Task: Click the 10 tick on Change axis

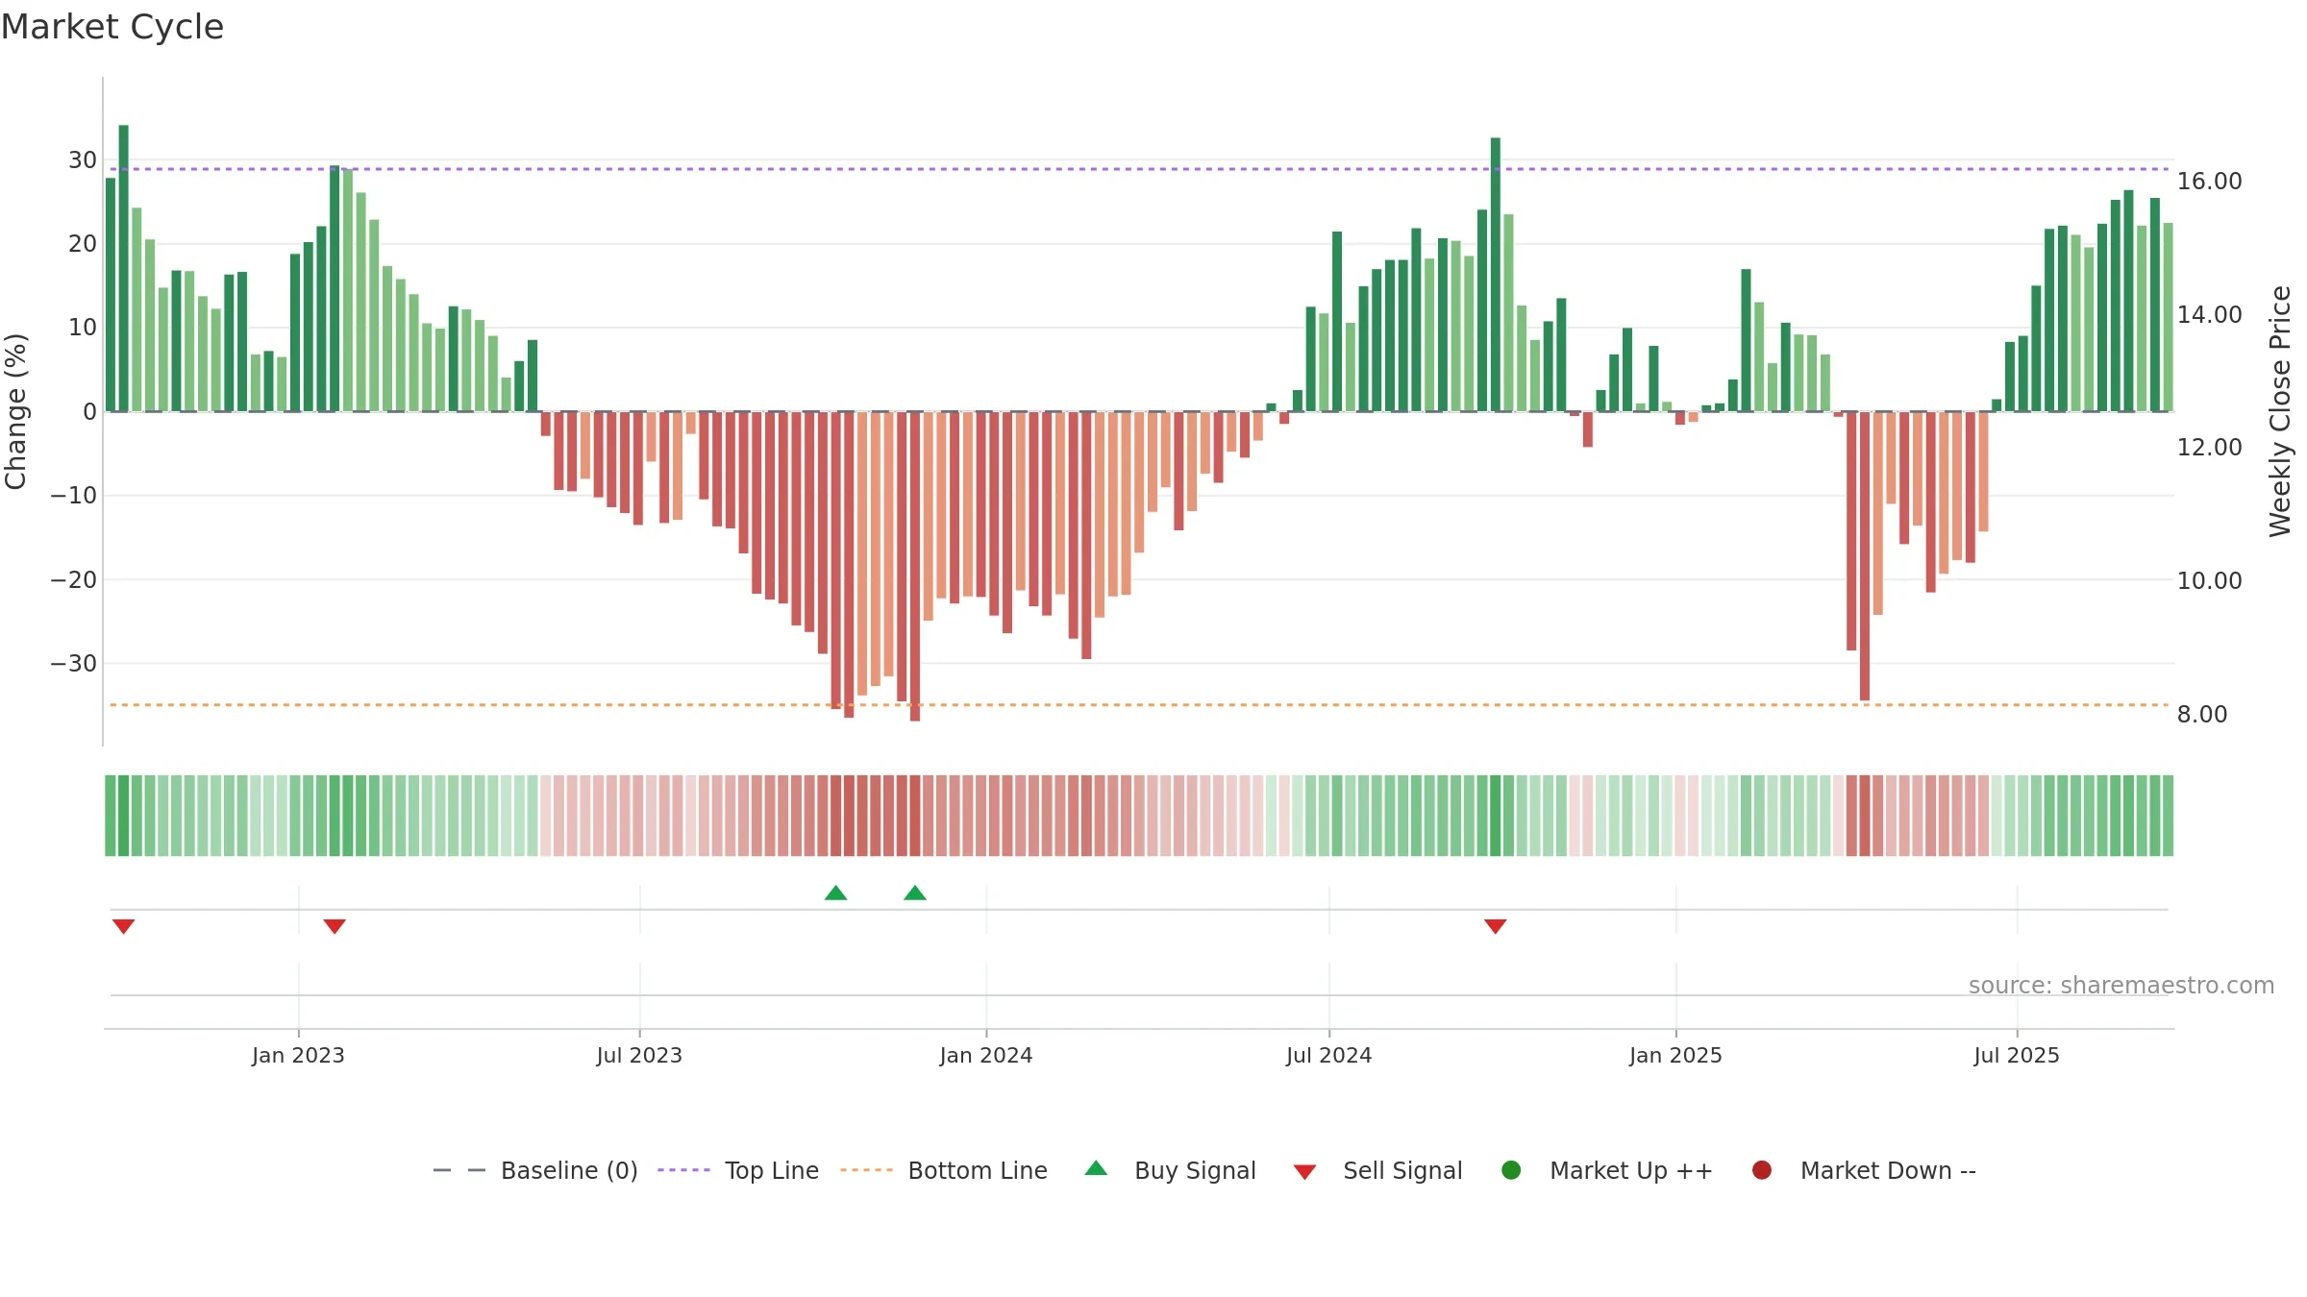Action: coord(83,328)
